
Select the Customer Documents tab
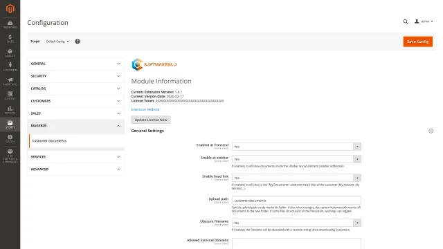76,141
